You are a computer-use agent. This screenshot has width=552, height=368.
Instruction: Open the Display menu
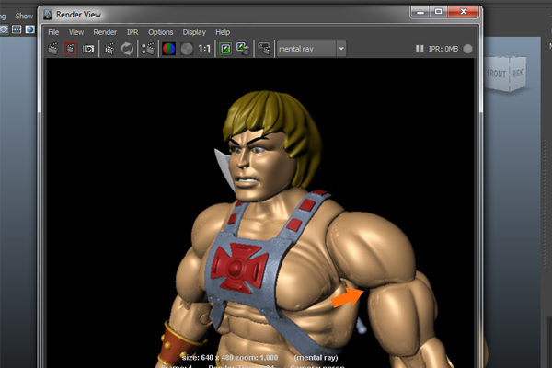(x=194, y=32)
